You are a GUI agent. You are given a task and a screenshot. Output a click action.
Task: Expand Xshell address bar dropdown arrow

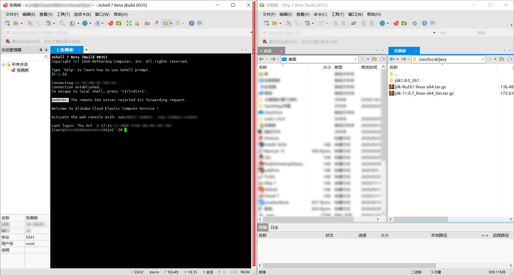(251, 32)
